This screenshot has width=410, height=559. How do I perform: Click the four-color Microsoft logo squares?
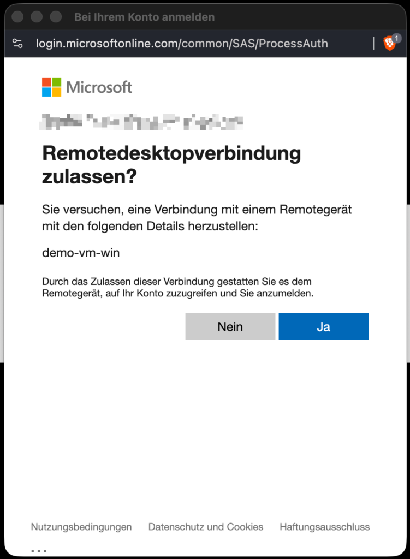click(52, 87)
